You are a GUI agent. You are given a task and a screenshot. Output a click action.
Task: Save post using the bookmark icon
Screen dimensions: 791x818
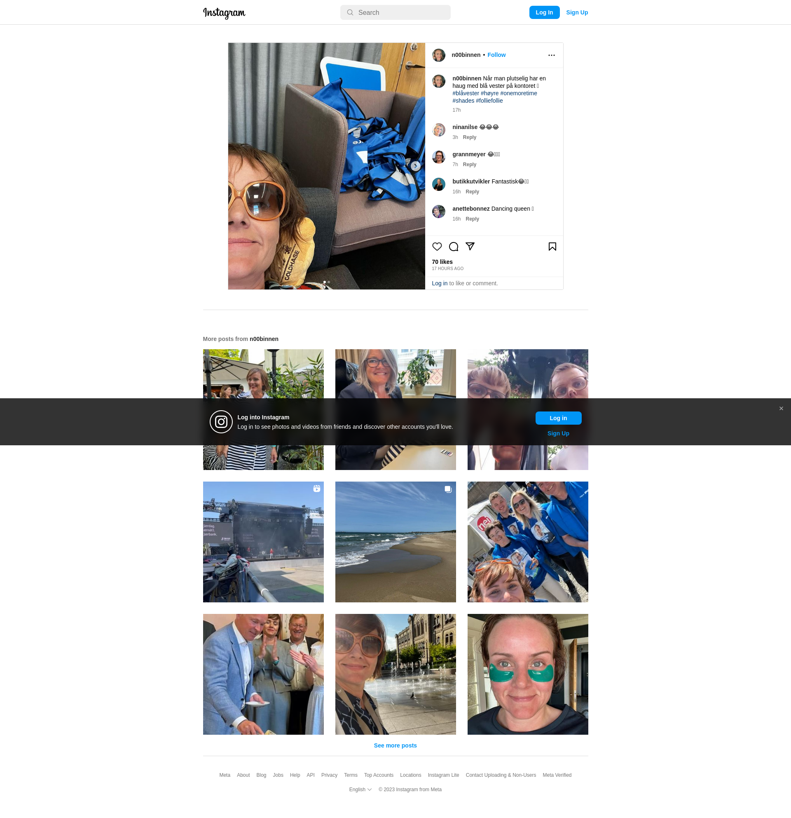tap(552, 247)
